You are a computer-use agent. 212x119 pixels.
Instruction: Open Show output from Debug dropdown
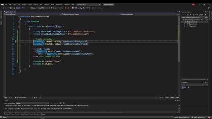pos(32,103)
